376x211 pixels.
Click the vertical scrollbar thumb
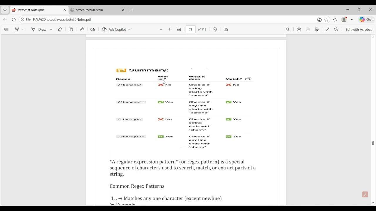coord(373,143)
